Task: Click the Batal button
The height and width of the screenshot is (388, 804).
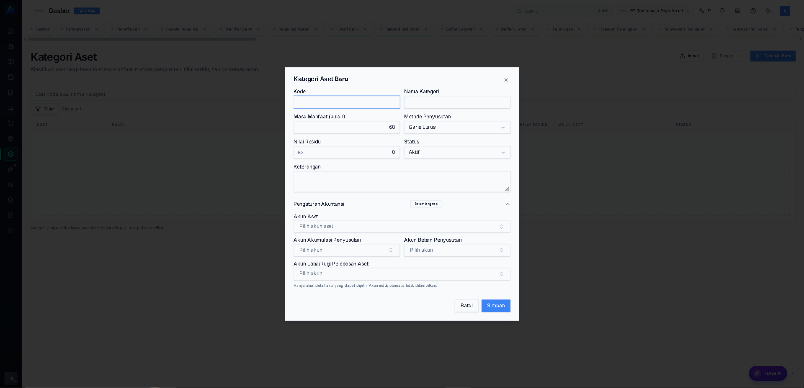Action: coord(466,306)
